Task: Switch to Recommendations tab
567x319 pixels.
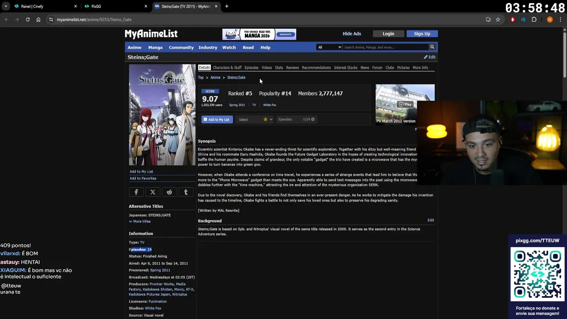Action: [x=316, y=68]
